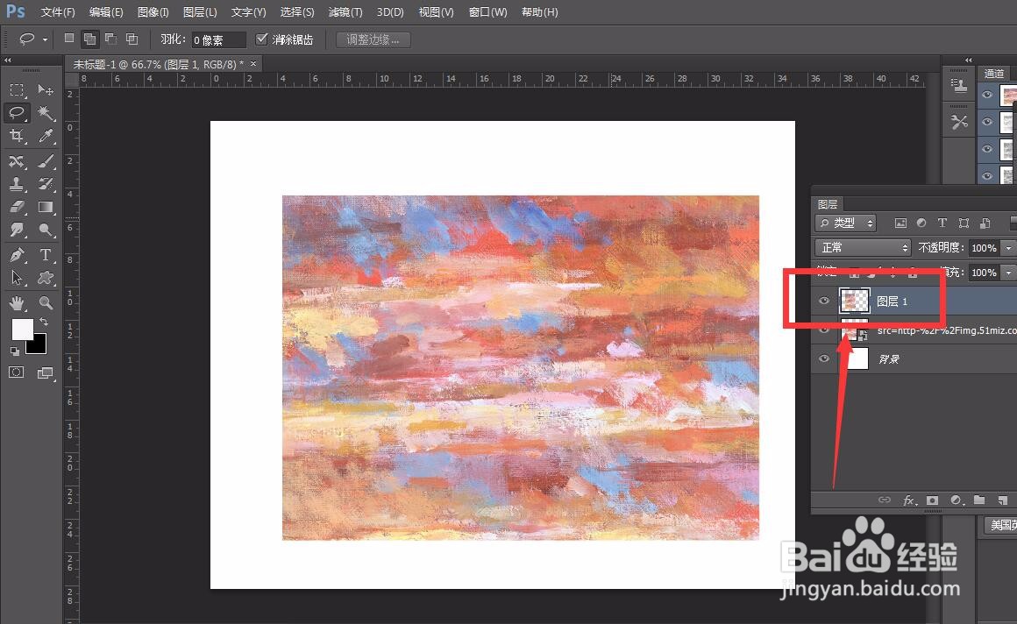
Task: Select the Smudge tool
Action: click(x=17, y=230)
